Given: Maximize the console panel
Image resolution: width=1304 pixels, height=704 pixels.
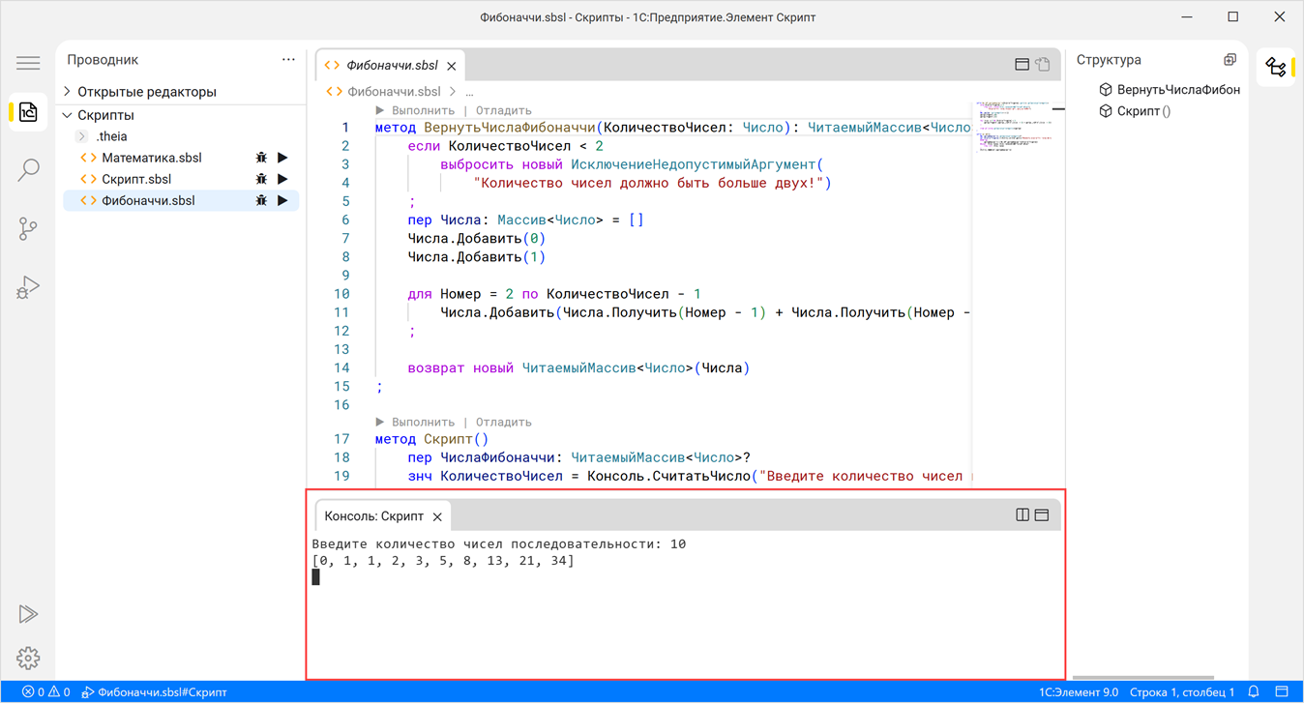Looking at the screenshot, I should point(1042,515).
